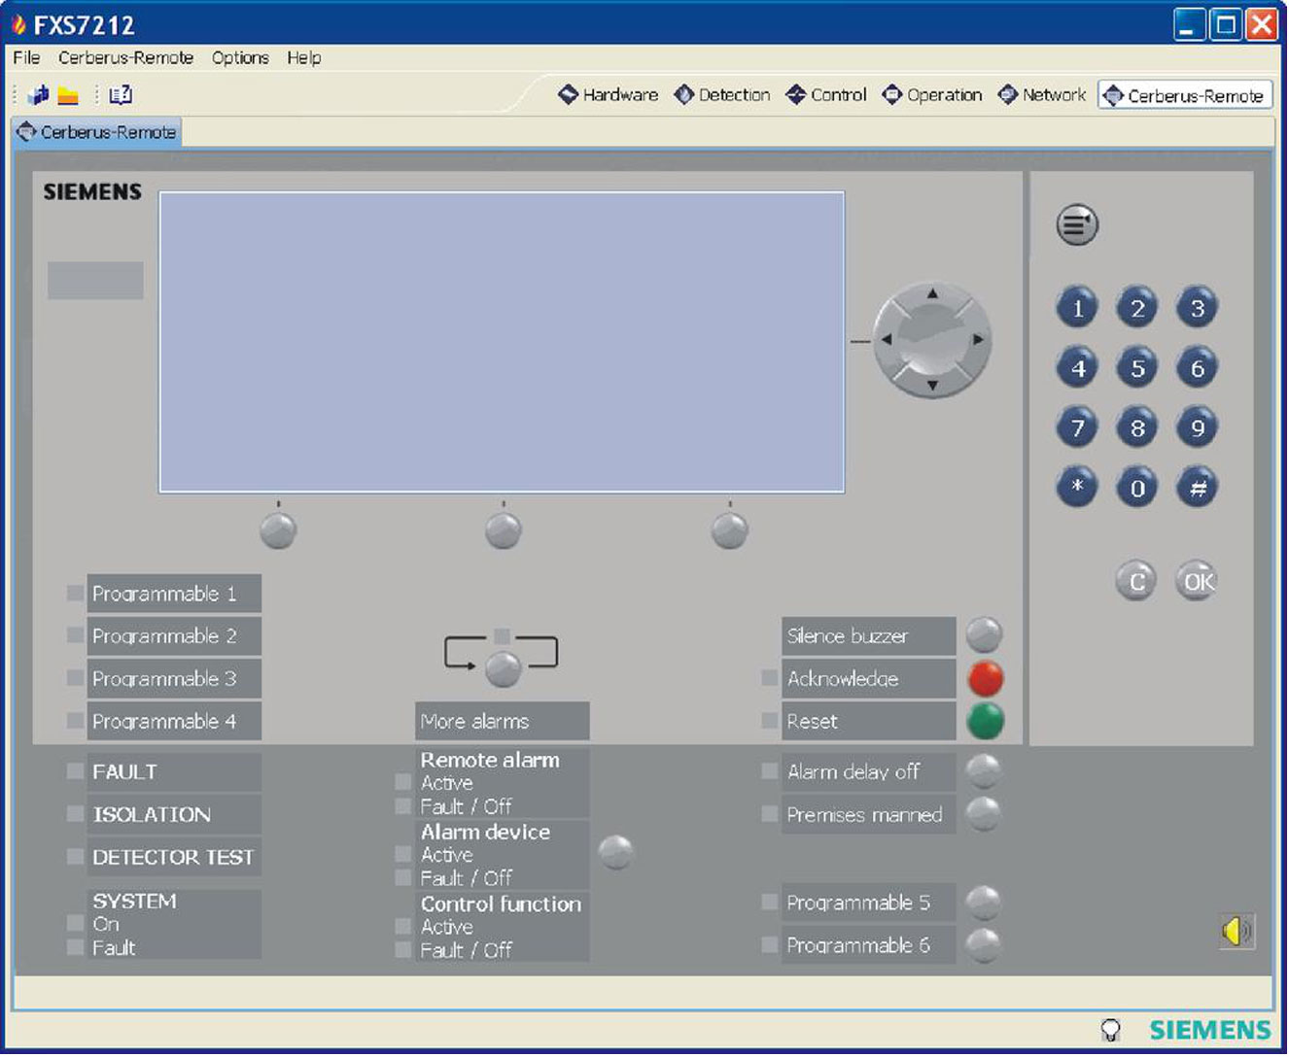
Task: Click the SIEMENS logo in status bar
Action: 1210,1031
